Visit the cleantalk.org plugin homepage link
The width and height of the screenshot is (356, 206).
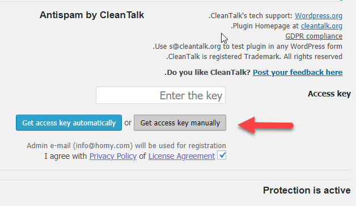pyautogui.click(x=321, y=26)
